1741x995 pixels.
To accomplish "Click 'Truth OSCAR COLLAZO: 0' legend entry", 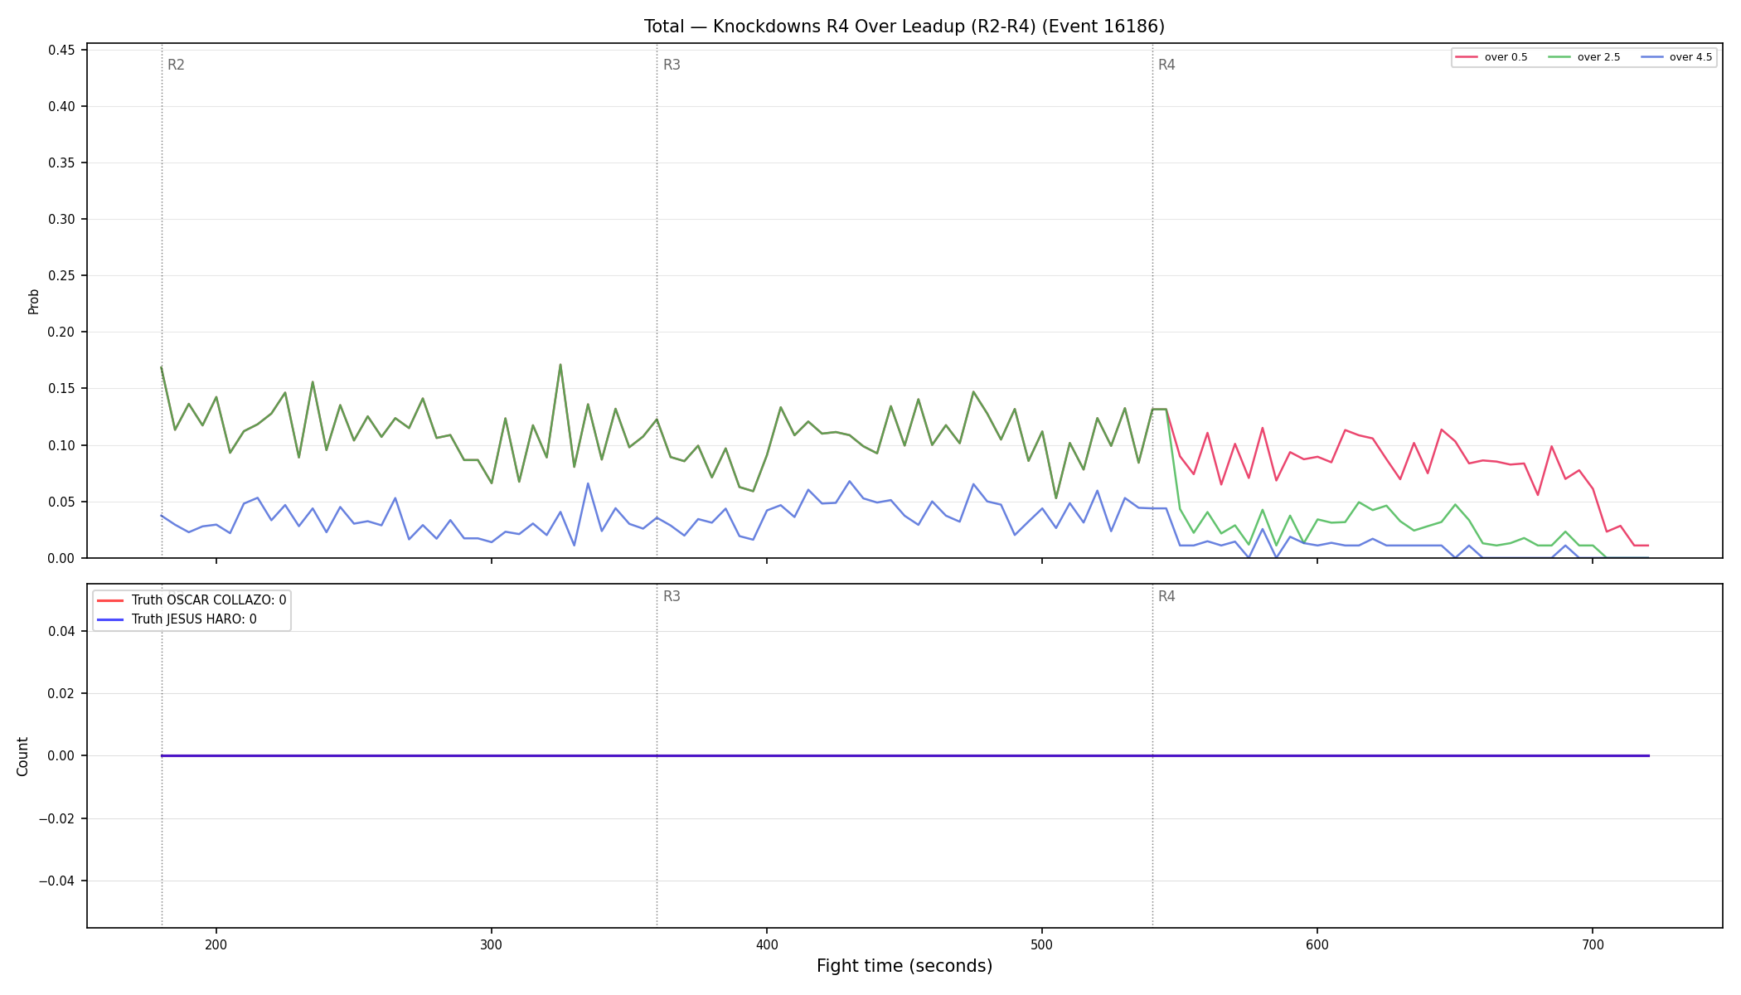I will click(192, 599).
